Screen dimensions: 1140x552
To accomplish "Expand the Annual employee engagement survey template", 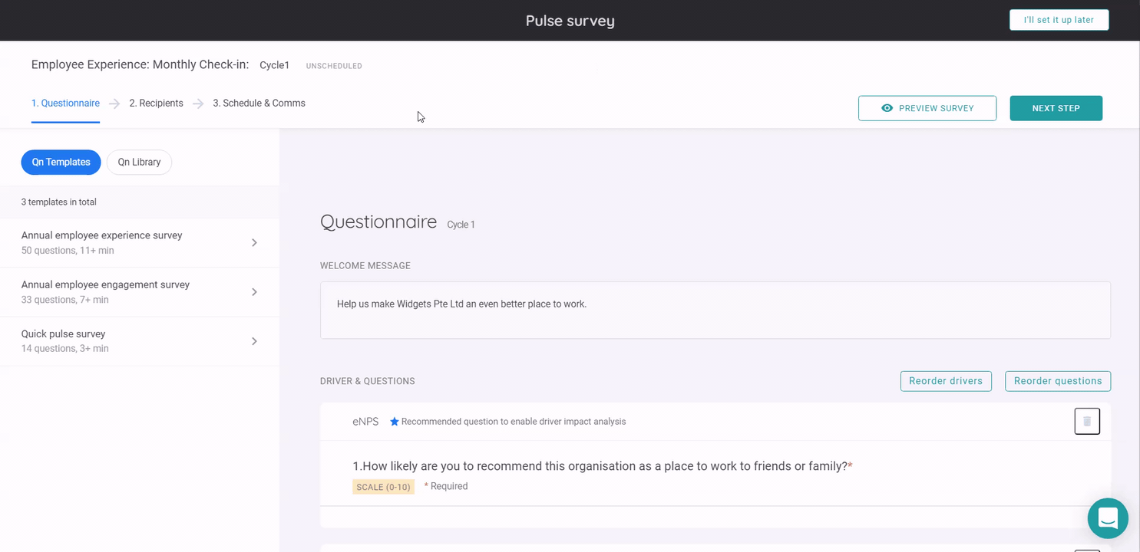I will (254, 291).
